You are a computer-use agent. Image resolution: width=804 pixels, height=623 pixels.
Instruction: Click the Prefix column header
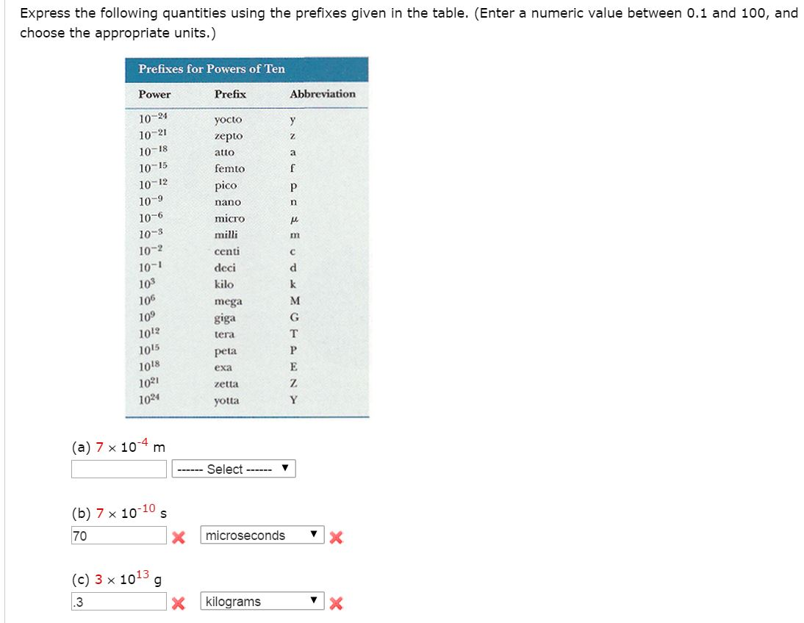click(230, 94)
